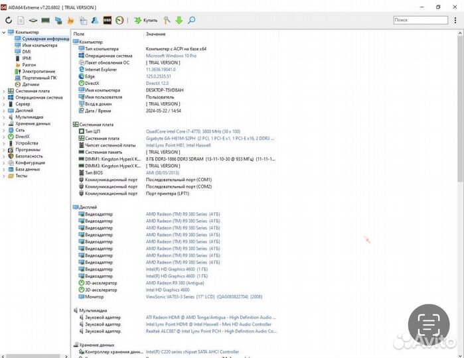Click the DESKTOP-T5VD8AH computer name value
This screenshot has height=358, width=464.
coord(165,90)
